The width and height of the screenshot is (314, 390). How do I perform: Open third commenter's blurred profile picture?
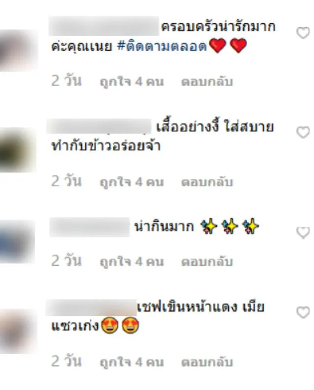click(x=17, y=242)
